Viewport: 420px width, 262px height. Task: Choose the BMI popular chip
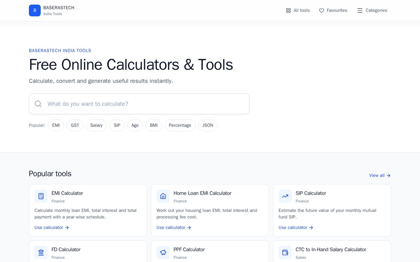(x=154, y=125)
